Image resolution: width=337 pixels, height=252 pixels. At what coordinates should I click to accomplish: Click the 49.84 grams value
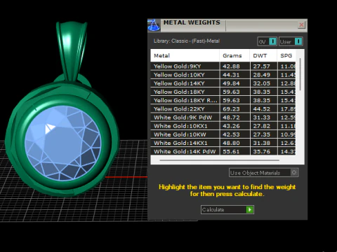[231, 83]
